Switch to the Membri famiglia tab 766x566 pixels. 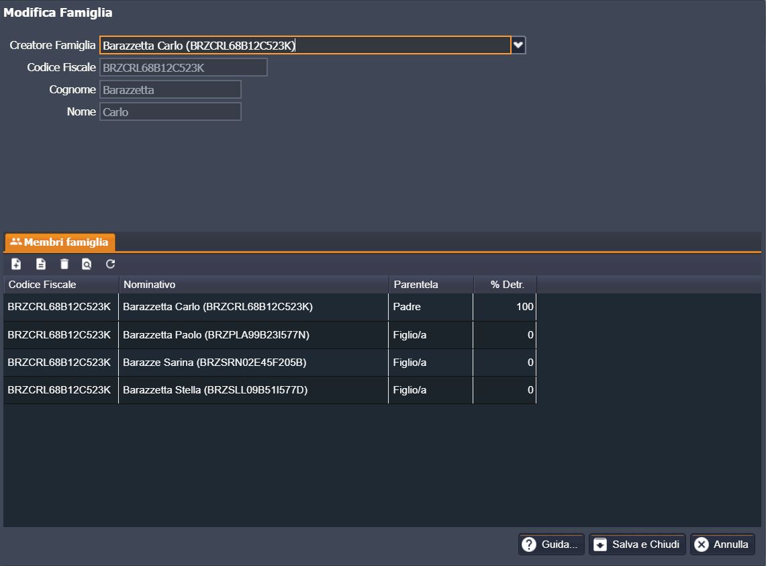point(60,242)
